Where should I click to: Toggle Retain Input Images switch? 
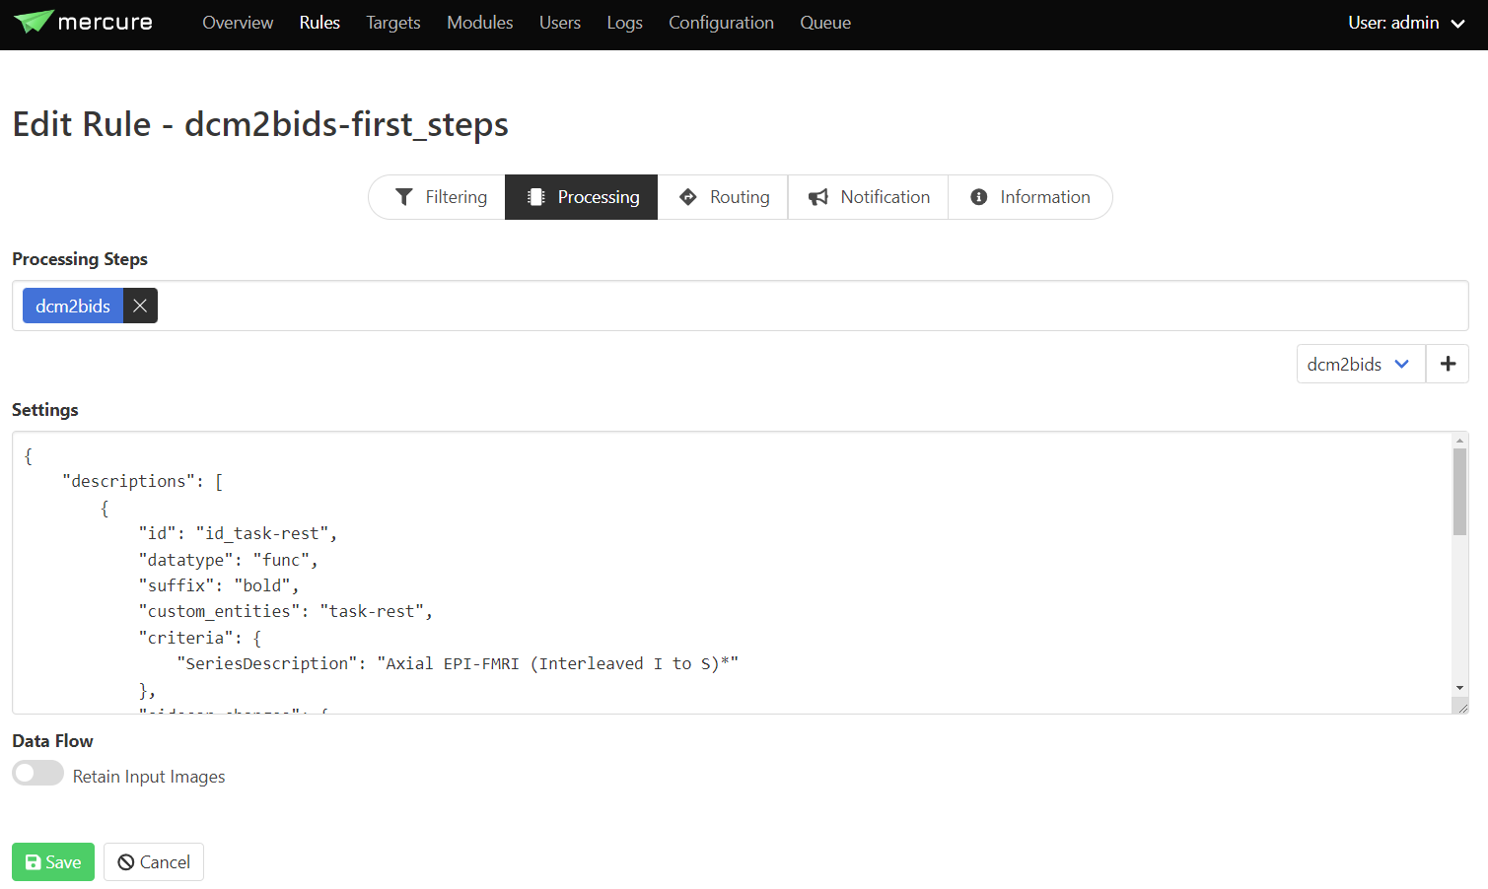(37, 774)
